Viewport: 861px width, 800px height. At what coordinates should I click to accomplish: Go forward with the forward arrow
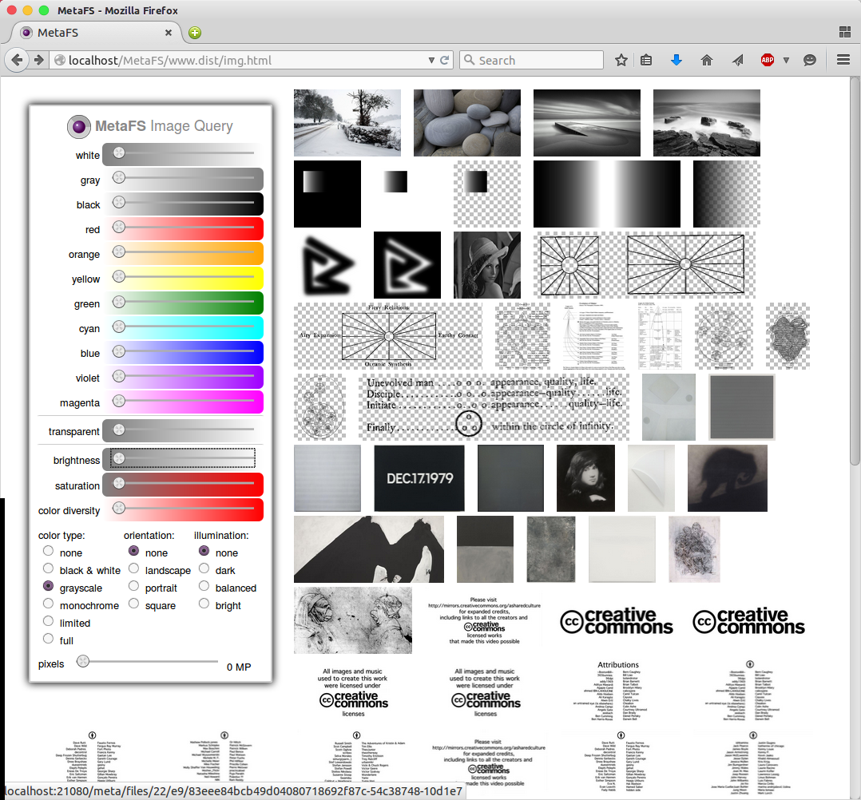[x=38, y=60]
